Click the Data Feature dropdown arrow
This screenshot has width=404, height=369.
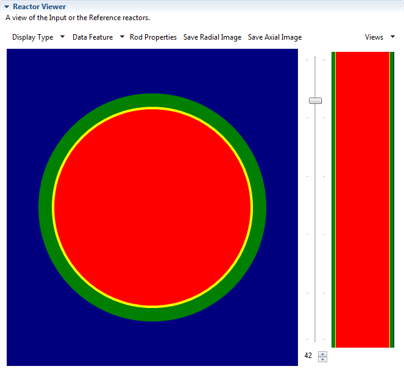point(122,37)
